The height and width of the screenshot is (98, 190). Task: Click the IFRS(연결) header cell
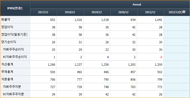tap(15, 8)
